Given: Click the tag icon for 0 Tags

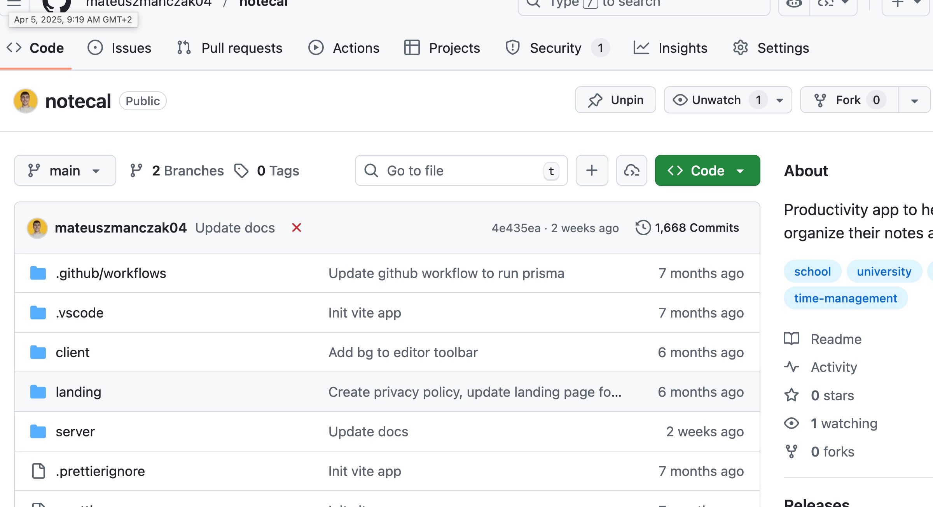Looking at the screenshot, I should [x=241, y=170].
